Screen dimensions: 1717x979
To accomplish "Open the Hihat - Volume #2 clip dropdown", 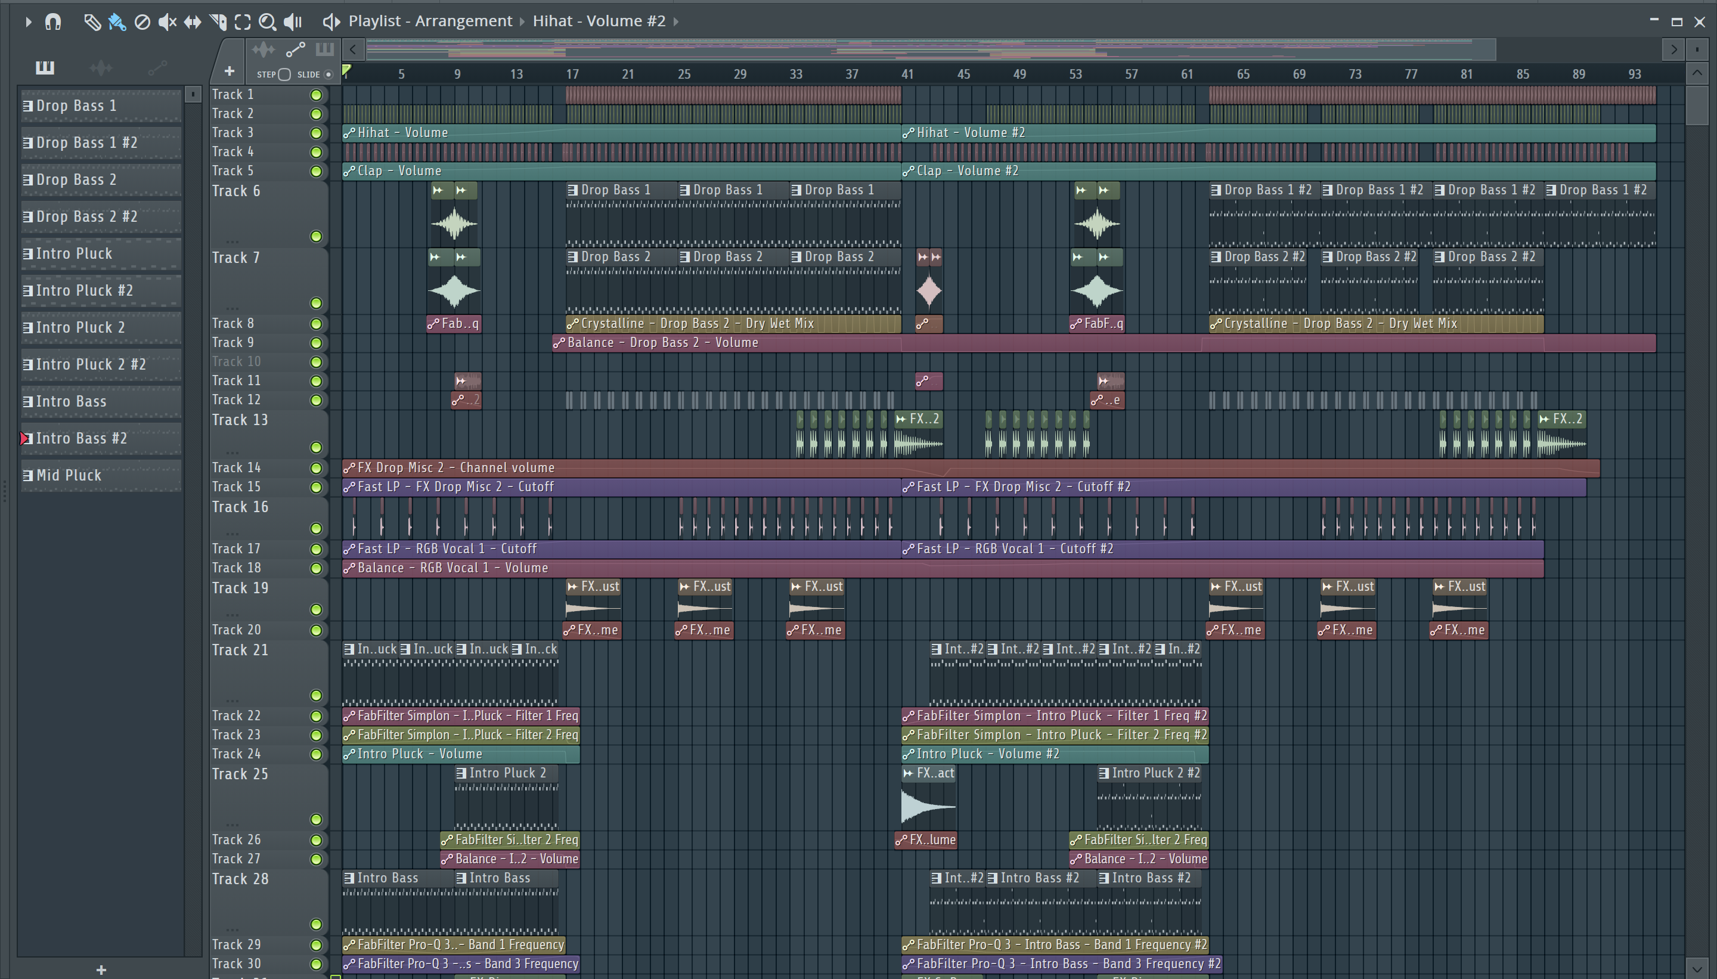I will coord(675,21).
